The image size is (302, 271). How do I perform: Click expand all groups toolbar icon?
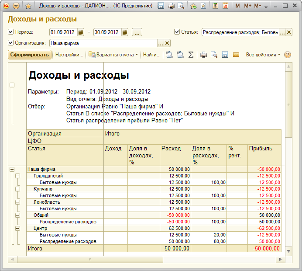click(x=169, y=55)
